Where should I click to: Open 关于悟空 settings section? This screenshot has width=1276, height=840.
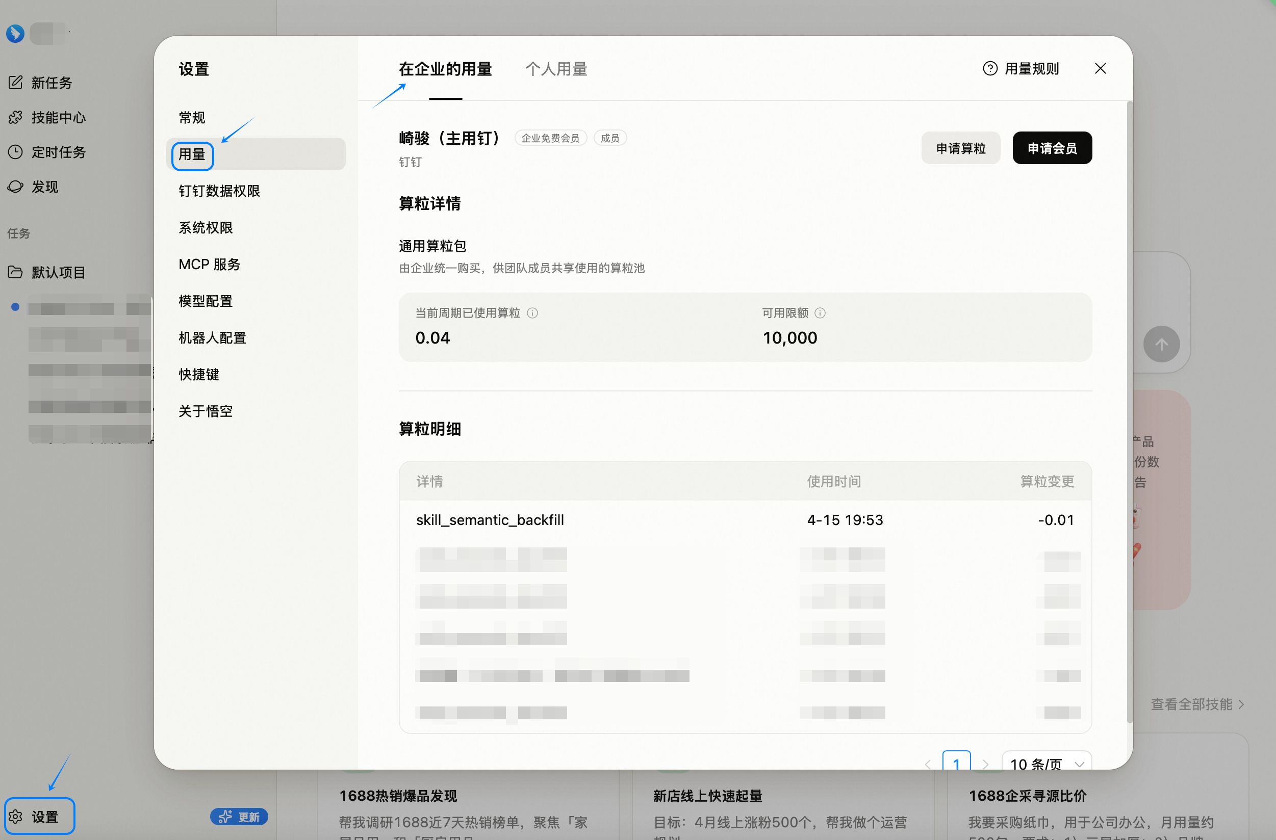pyautogui.click(x=257, y=411)
